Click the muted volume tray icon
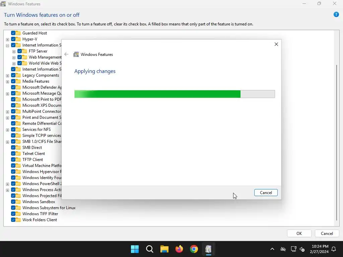The height and width of the screenshot is (257, 343). (x=302, y=249)
